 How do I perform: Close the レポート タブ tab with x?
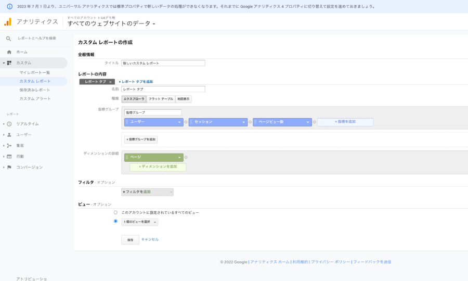110,82
